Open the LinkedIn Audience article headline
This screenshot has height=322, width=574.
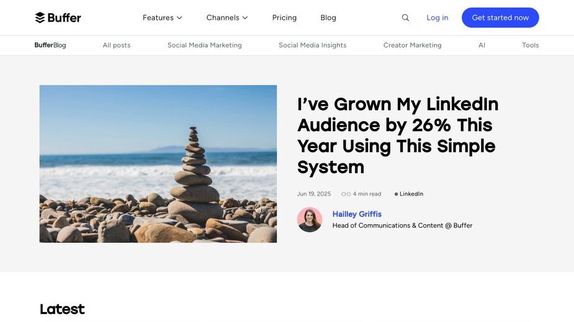pyautogui.click(x=398, y=136)
